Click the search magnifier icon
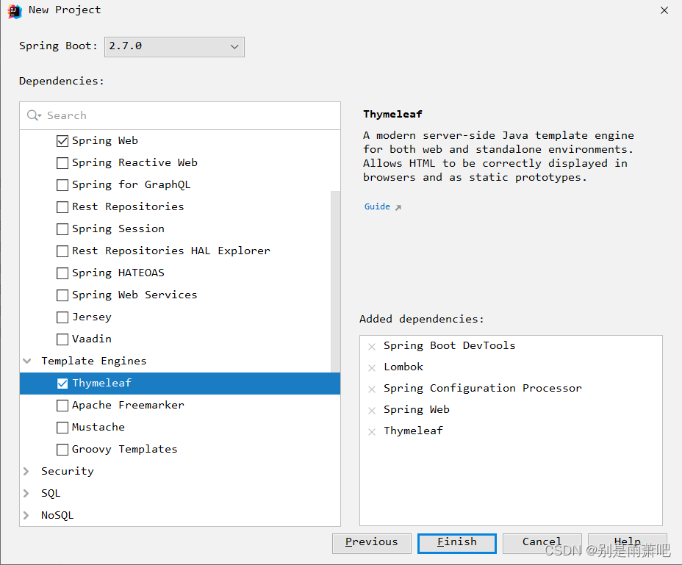Image resolution: width=682 pixels, height=565 pixels. [34, 115]
